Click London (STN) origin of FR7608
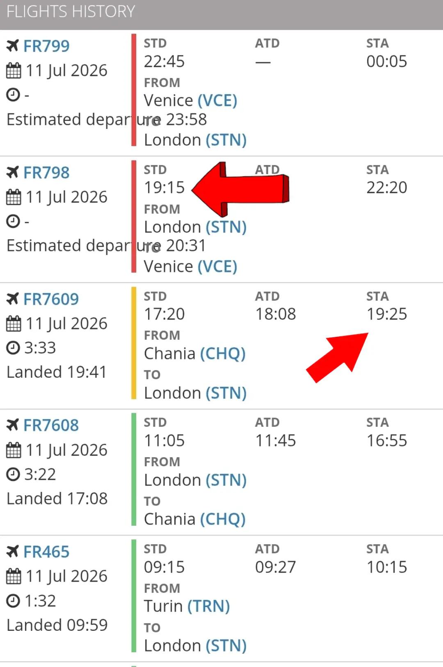Screen dimensions: 443x667 point(195,480)
